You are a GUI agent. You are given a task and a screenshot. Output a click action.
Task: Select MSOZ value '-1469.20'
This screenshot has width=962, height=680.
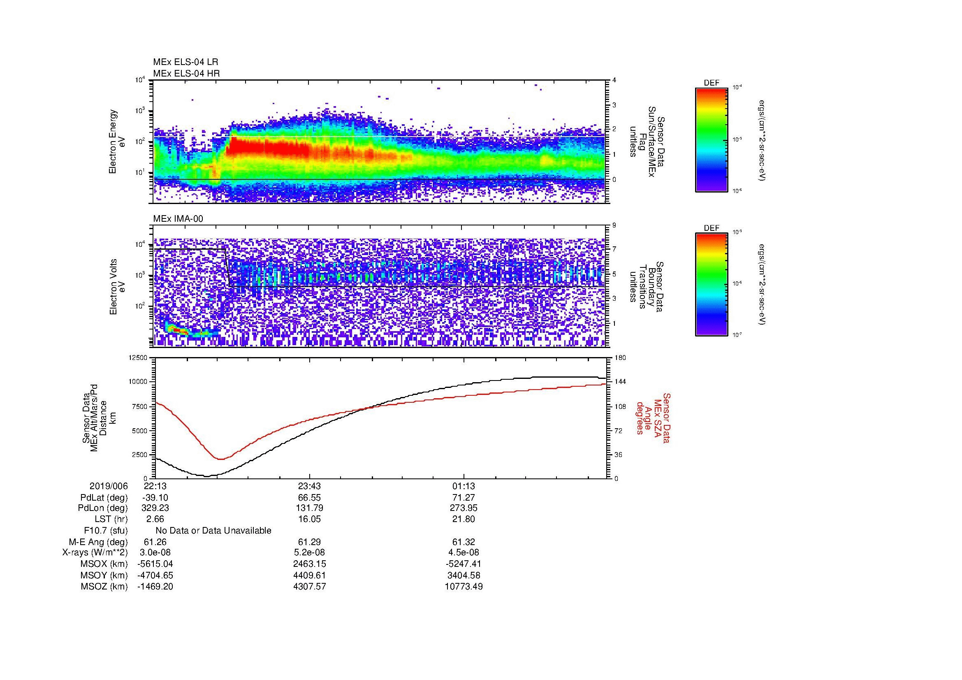coord(155,587)
